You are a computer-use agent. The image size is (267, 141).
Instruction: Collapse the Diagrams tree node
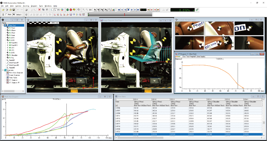click(x=3, y=70)
